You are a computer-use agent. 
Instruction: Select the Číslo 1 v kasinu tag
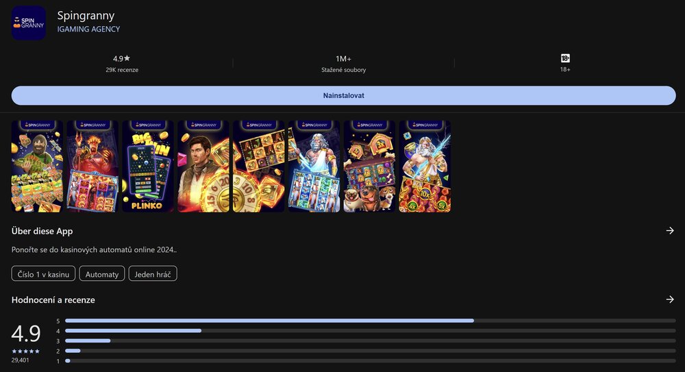pyautogui.click(x=43, y=273)
